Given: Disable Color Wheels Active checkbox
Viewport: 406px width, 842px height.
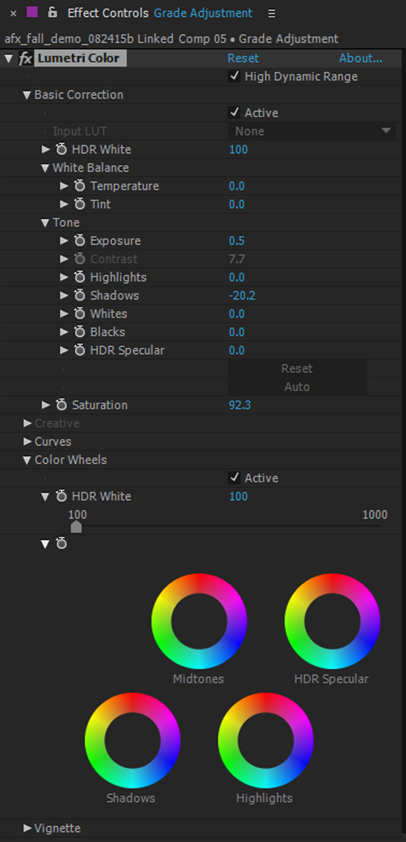Looking at the screenshot, I should tap(234, 478).
